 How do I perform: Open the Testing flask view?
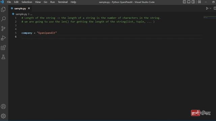(3, 57)
